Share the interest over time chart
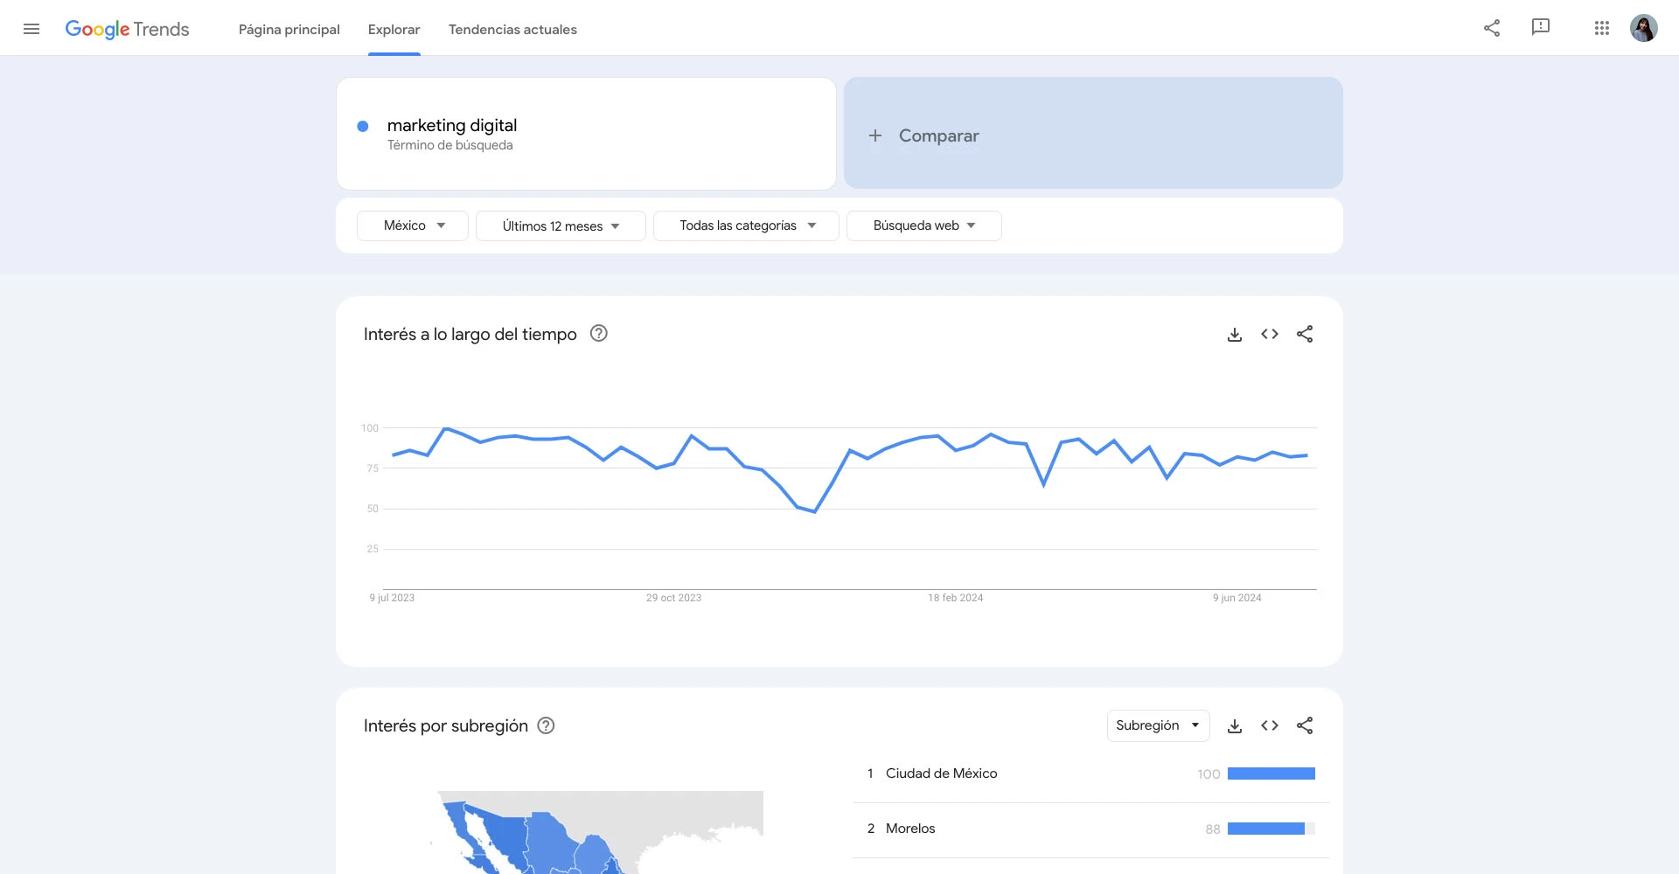Viewport: 1679px width, 874px height. [1305, 334]
